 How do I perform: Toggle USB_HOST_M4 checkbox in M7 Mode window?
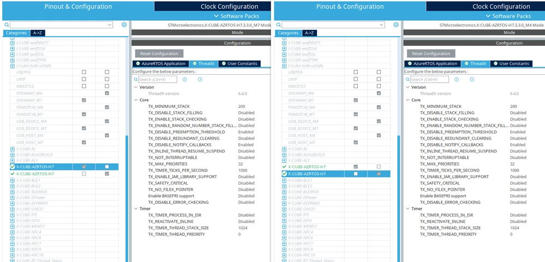tap(107, 135)
